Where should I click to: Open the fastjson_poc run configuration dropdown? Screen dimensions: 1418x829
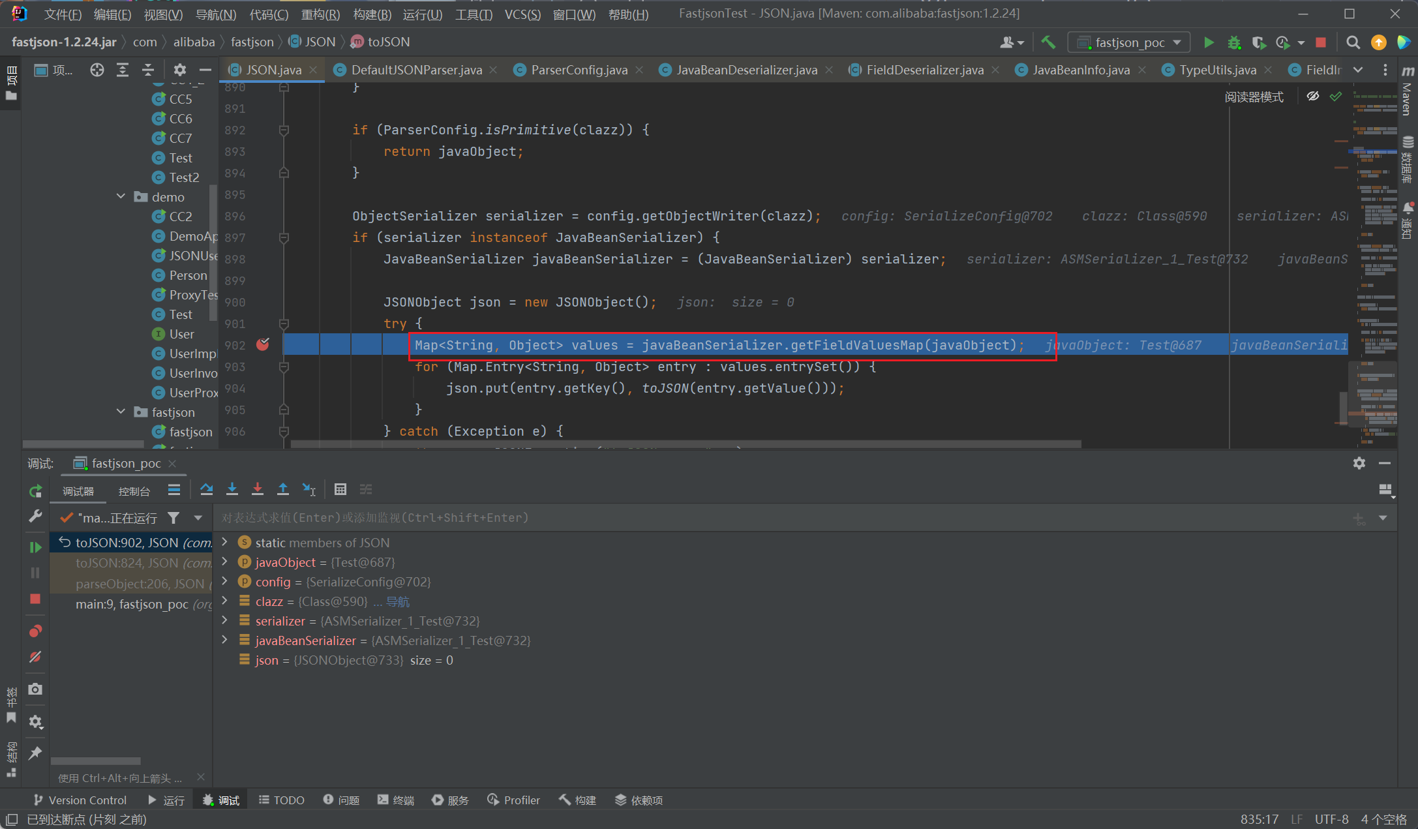[1130, 42]
